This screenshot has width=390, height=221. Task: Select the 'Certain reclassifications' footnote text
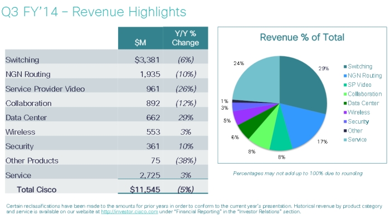pos(194,209)
